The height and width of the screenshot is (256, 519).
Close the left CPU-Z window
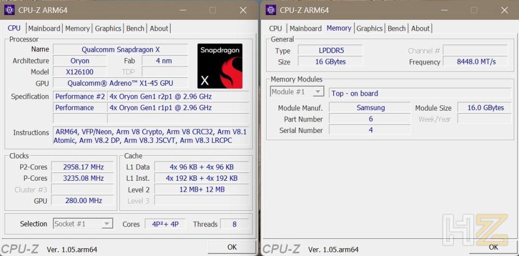[243, 10]
